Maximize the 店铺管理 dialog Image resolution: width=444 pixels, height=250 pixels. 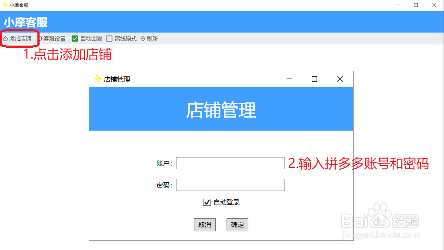(x=314, y=79)
